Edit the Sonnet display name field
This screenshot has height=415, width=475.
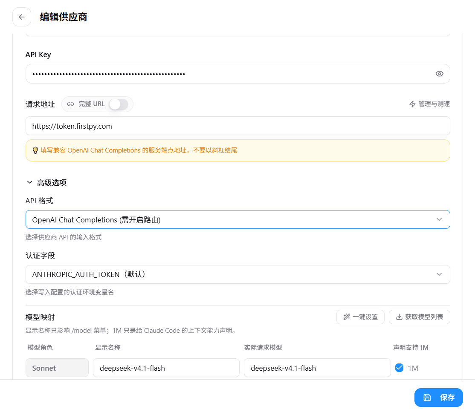(166, 368)
